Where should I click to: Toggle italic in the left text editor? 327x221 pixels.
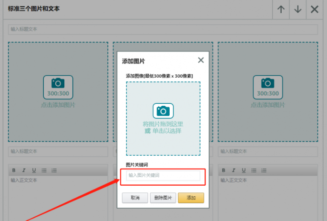point(24,171)
